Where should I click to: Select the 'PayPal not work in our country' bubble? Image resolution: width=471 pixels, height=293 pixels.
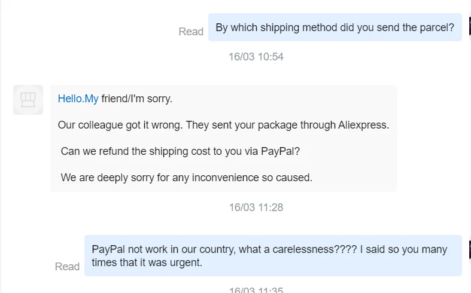(x=273, y=255)
